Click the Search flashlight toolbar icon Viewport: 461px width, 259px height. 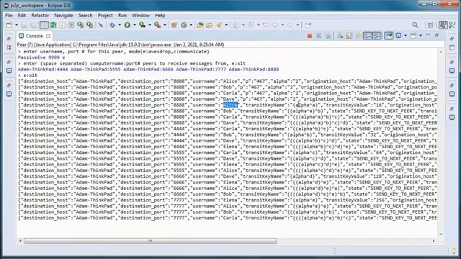[219, 25]
